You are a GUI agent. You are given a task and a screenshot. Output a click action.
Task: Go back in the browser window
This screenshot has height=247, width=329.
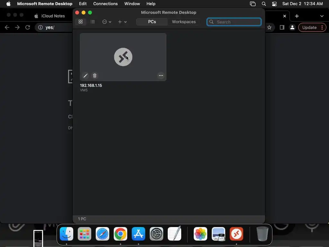[x=7, y=27]
